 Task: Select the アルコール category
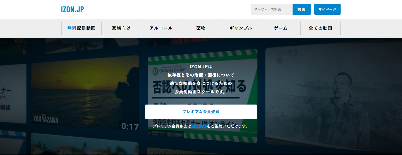click(161, 28)
